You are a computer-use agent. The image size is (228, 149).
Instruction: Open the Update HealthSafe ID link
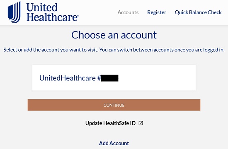[111, 123]
